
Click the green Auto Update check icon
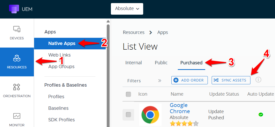tap(261, 115)
